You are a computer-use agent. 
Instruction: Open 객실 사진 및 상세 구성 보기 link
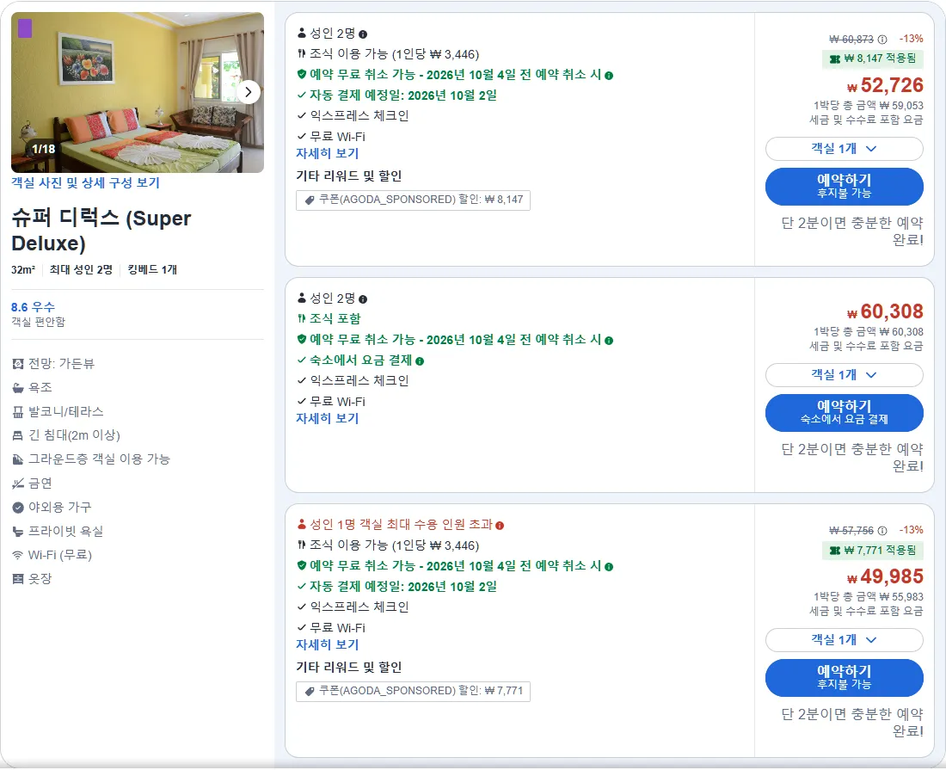pos(86,183)
